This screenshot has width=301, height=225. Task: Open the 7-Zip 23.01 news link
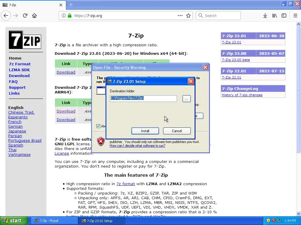pos(232,42)
